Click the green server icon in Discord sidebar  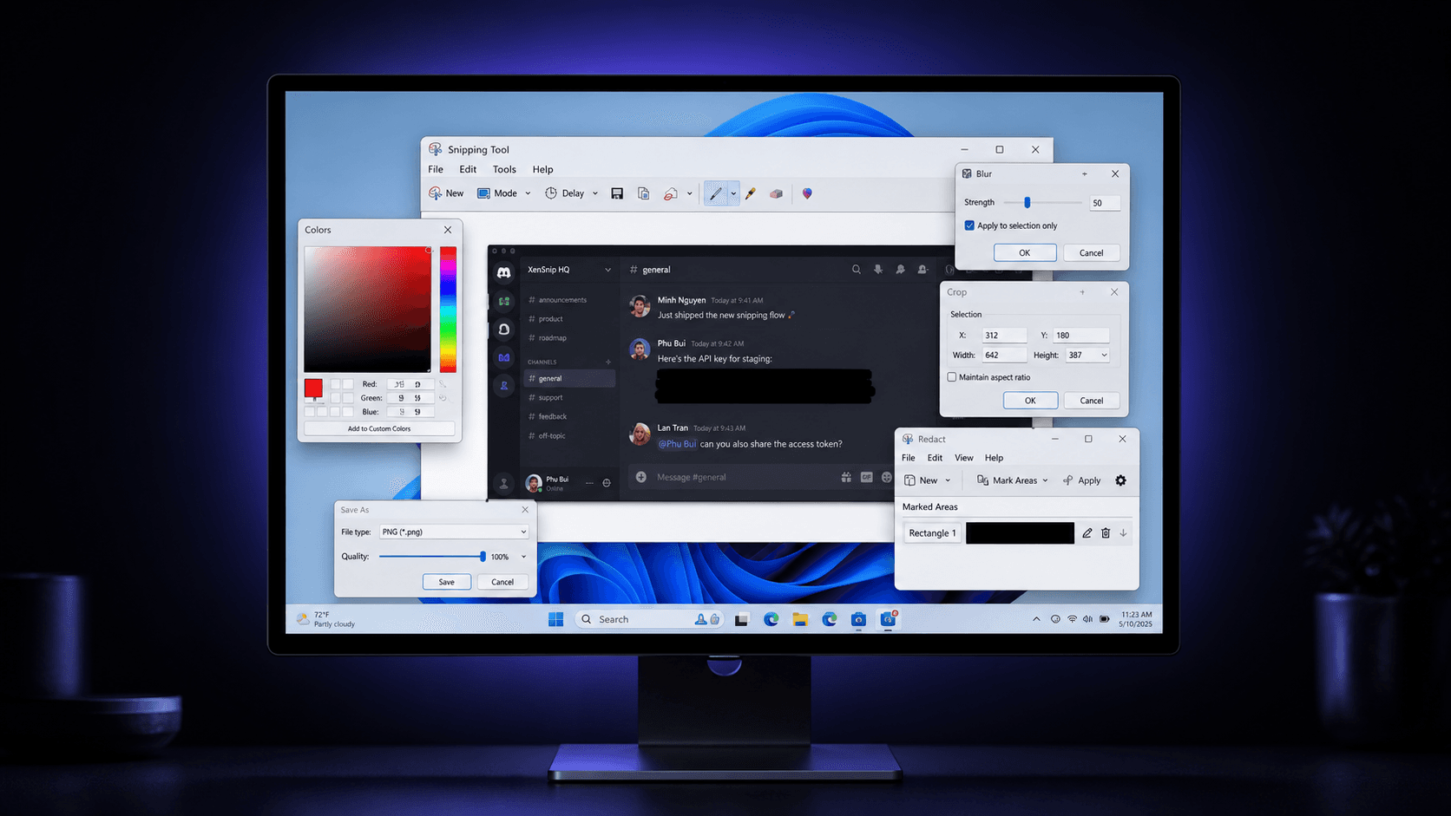503,301
